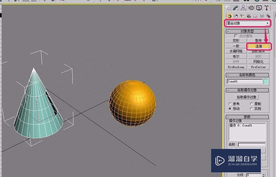Activate the 连接 compound object button

[x=258, y=46]
